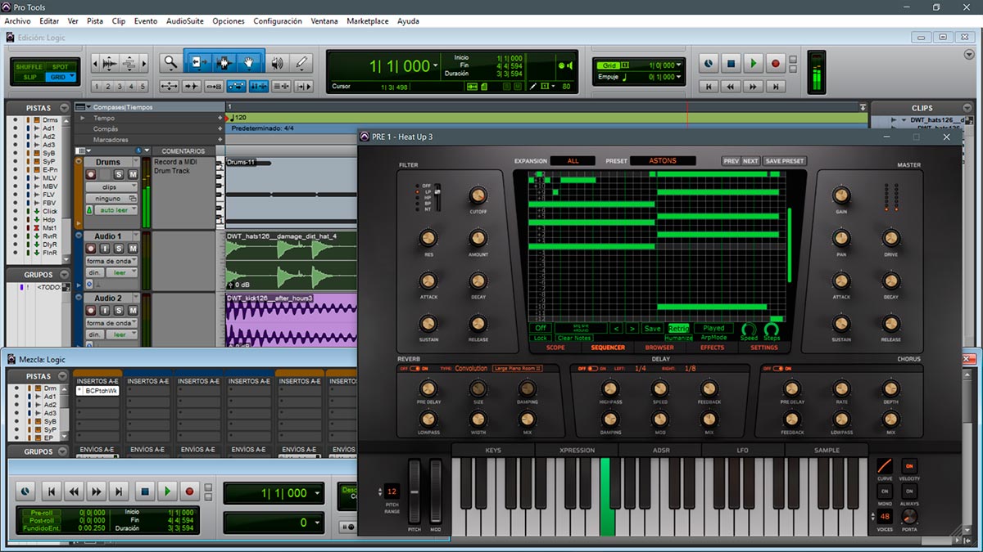Select the Scrubber speaker tool
This screenshot has height=552, width=983.
click(x=279, y=62)
